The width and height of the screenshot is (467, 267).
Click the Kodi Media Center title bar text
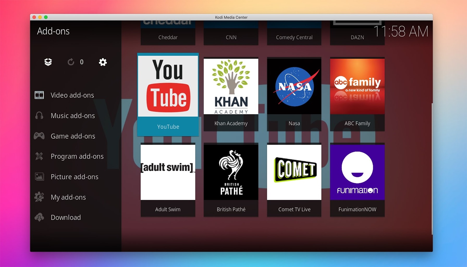[231, 17]
